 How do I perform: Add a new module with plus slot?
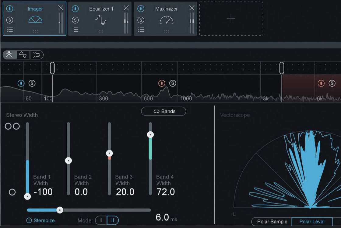[231, 19]
